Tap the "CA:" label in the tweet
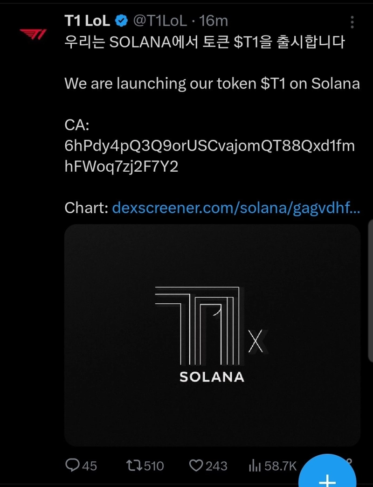The height and width of the screenshot is (487, 373). (77, 125)
